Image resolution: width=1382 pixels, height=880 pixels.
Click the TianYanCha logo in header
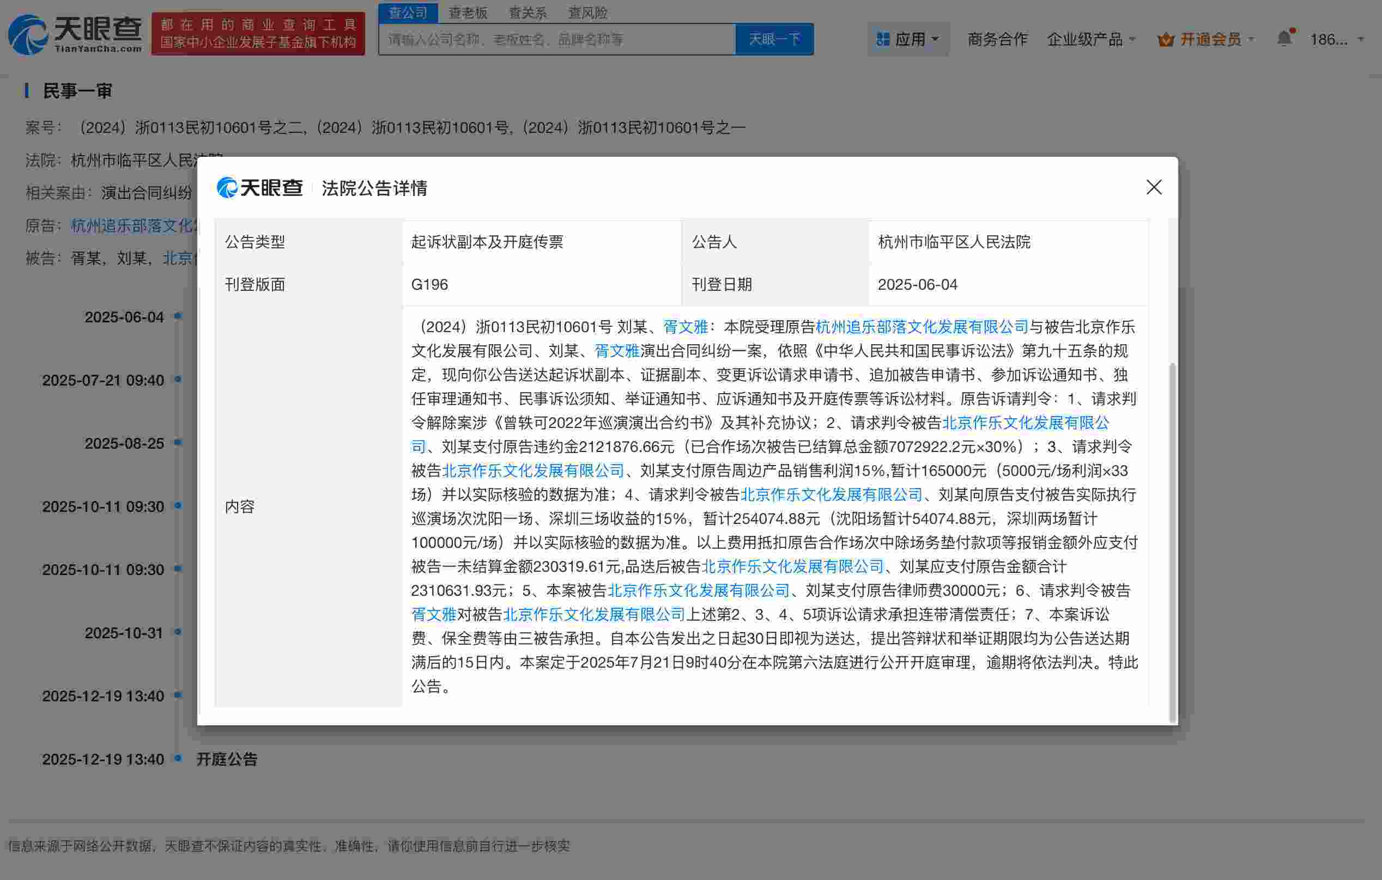tap(75, 34)
